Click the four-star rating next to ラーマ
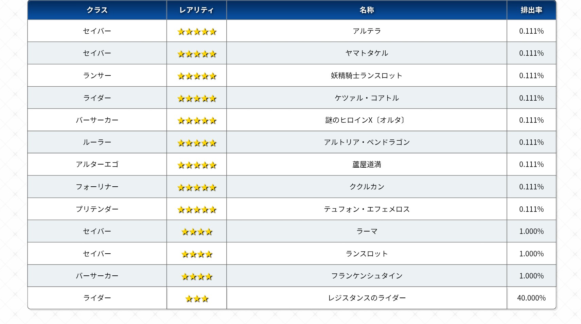Screen dimensions: 581x324 [x=197, y=232]
